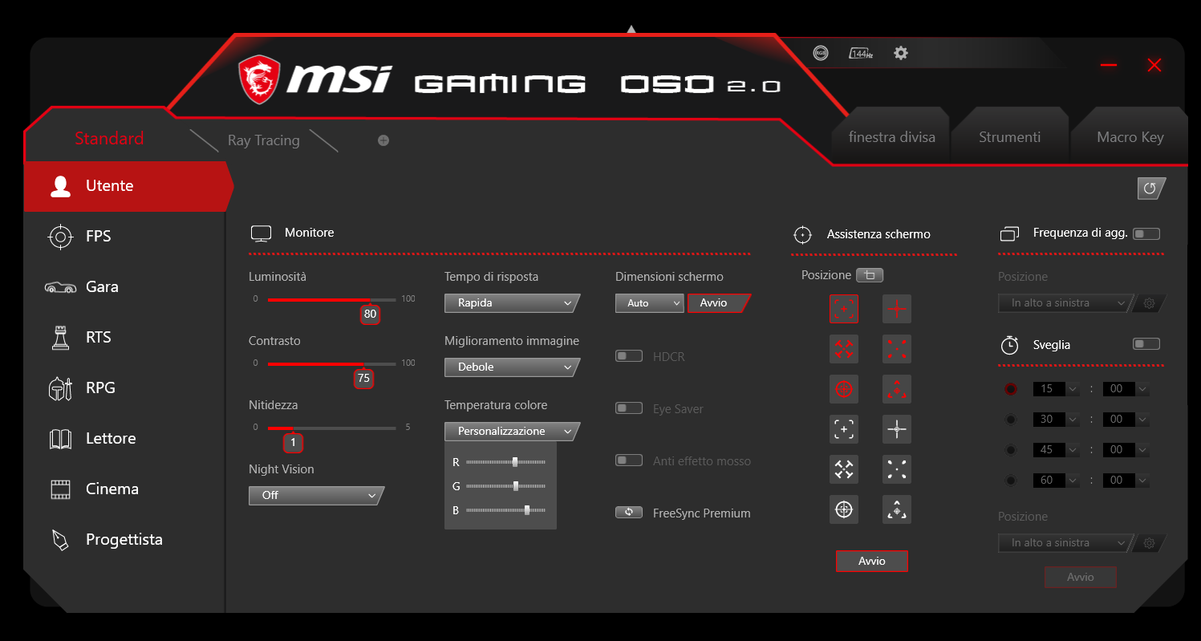This screenshot has width=1201, height=641.
Task: Open Temperatura colore dropdown
Action: 512,432
